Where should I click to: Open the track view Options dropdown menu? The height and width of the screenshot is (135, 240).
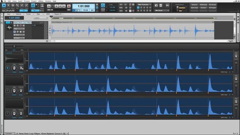19,14
